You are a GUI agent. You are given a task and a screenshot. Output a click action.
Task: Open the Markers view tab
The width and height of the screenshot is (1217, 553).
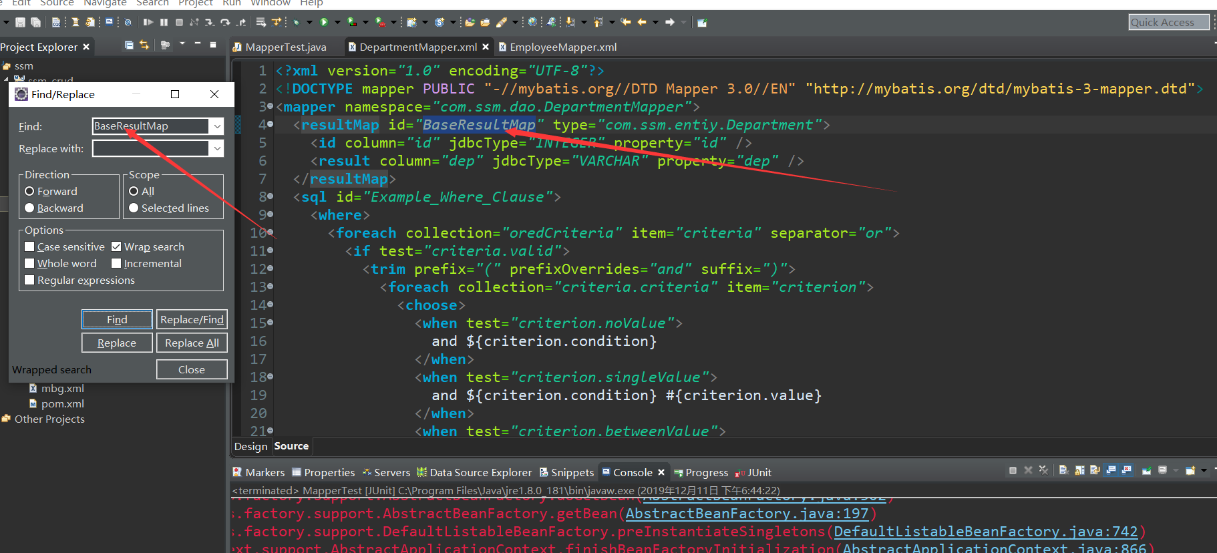(x=258, y=472)
